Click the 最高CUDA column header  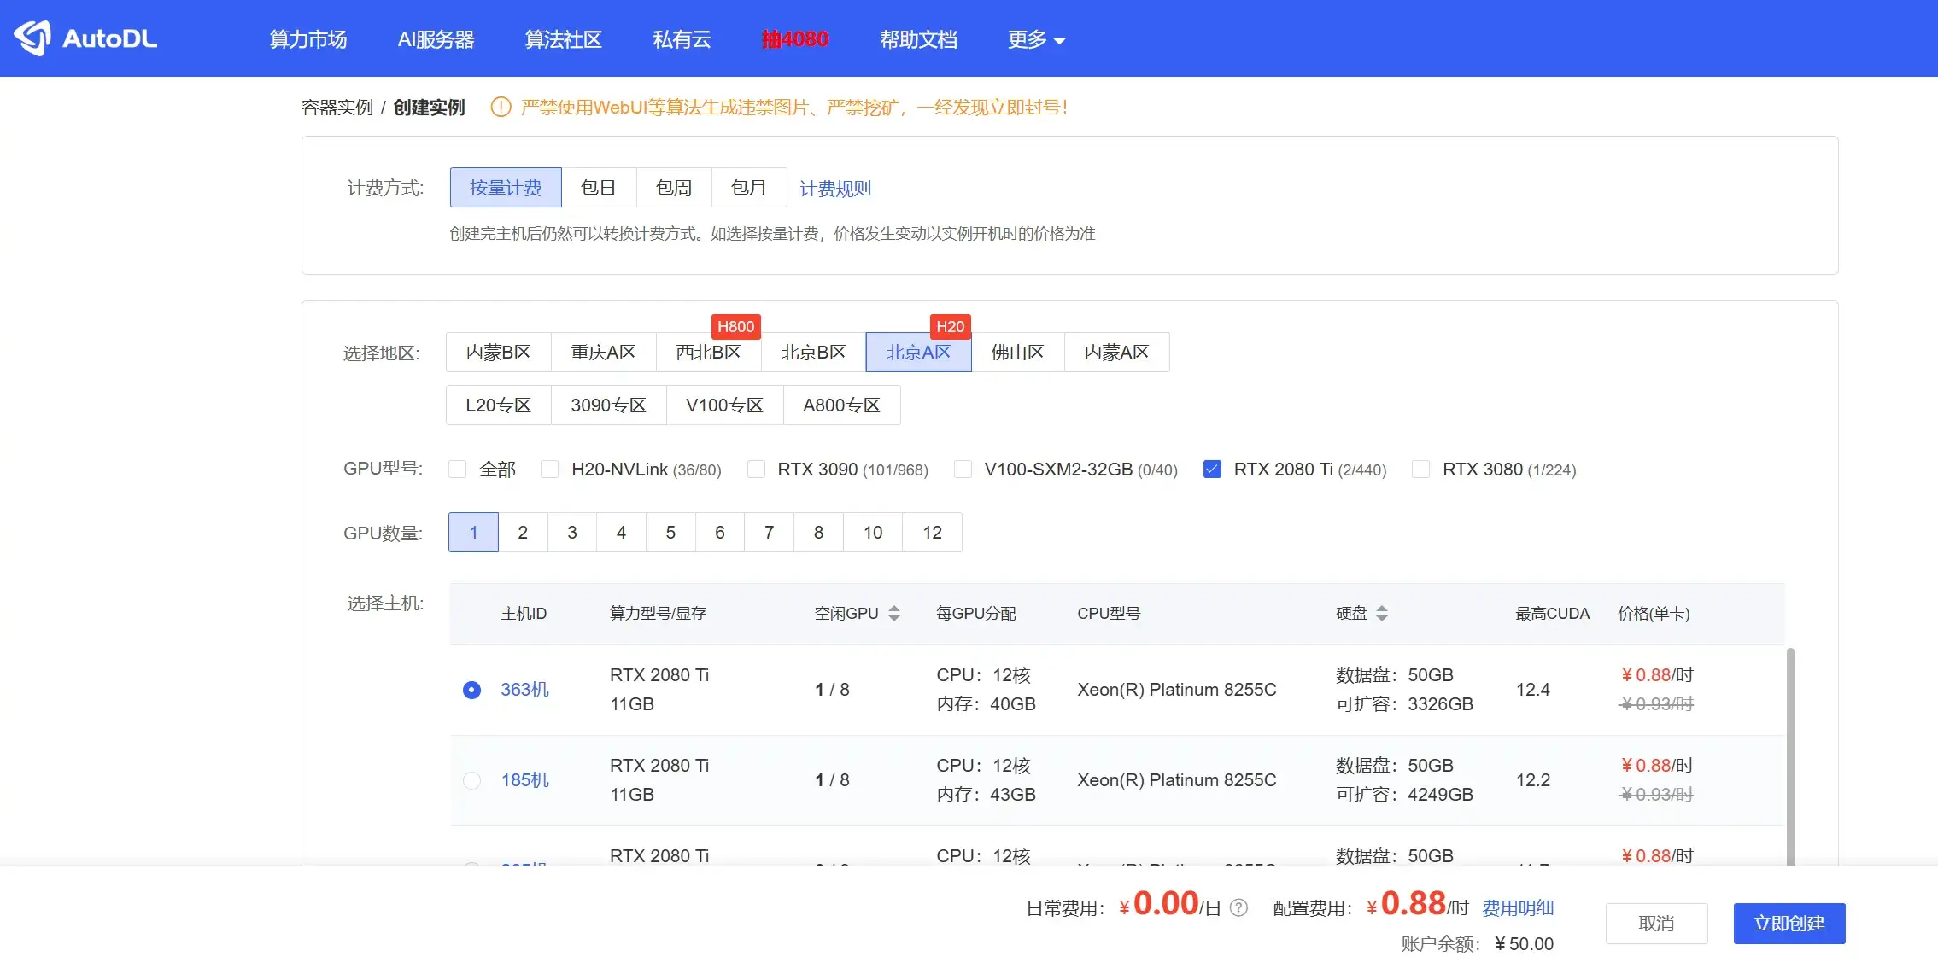[1553, 614]
